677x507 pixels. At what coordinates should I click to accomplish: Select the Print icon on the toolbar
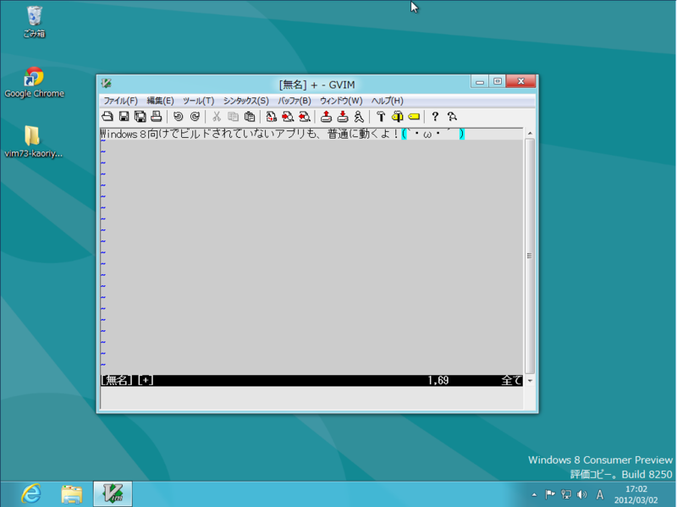coord(155,116)
